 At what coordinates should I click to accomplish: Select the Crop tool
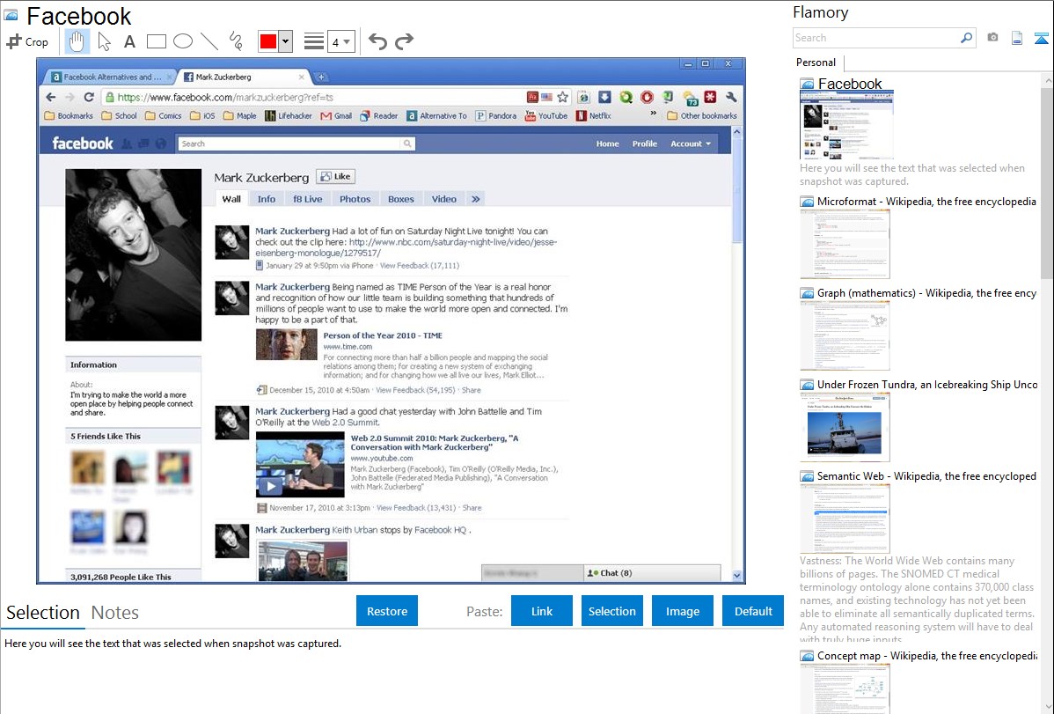pos(27,41)
